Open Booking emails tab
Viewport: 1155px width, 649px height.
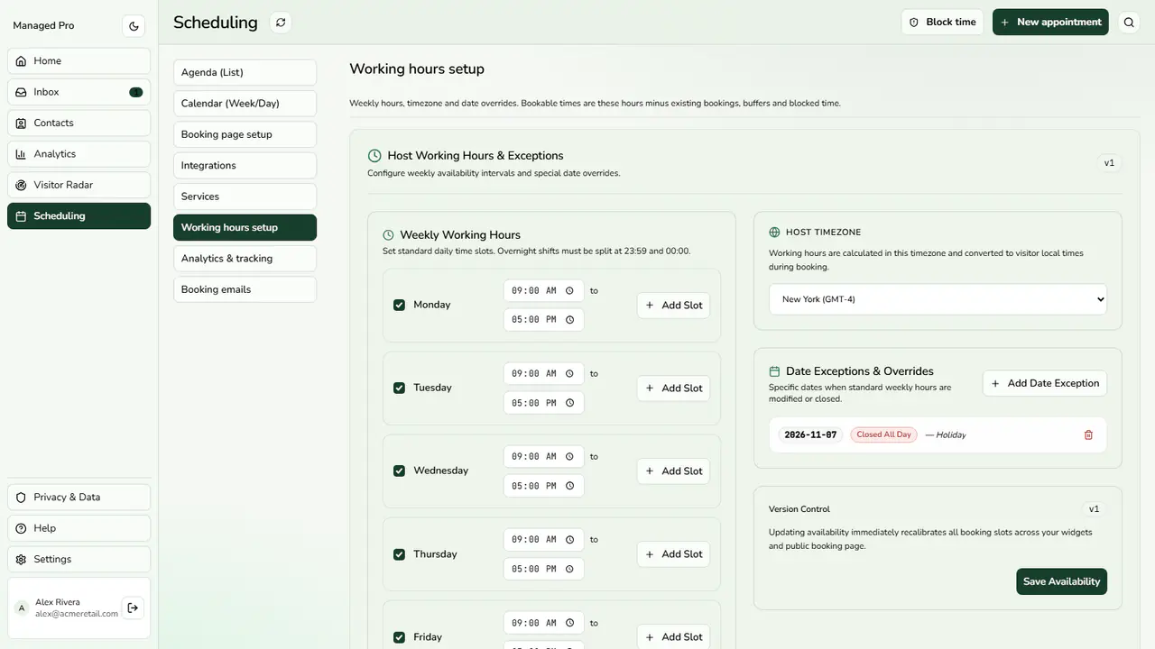click(245, 289)
